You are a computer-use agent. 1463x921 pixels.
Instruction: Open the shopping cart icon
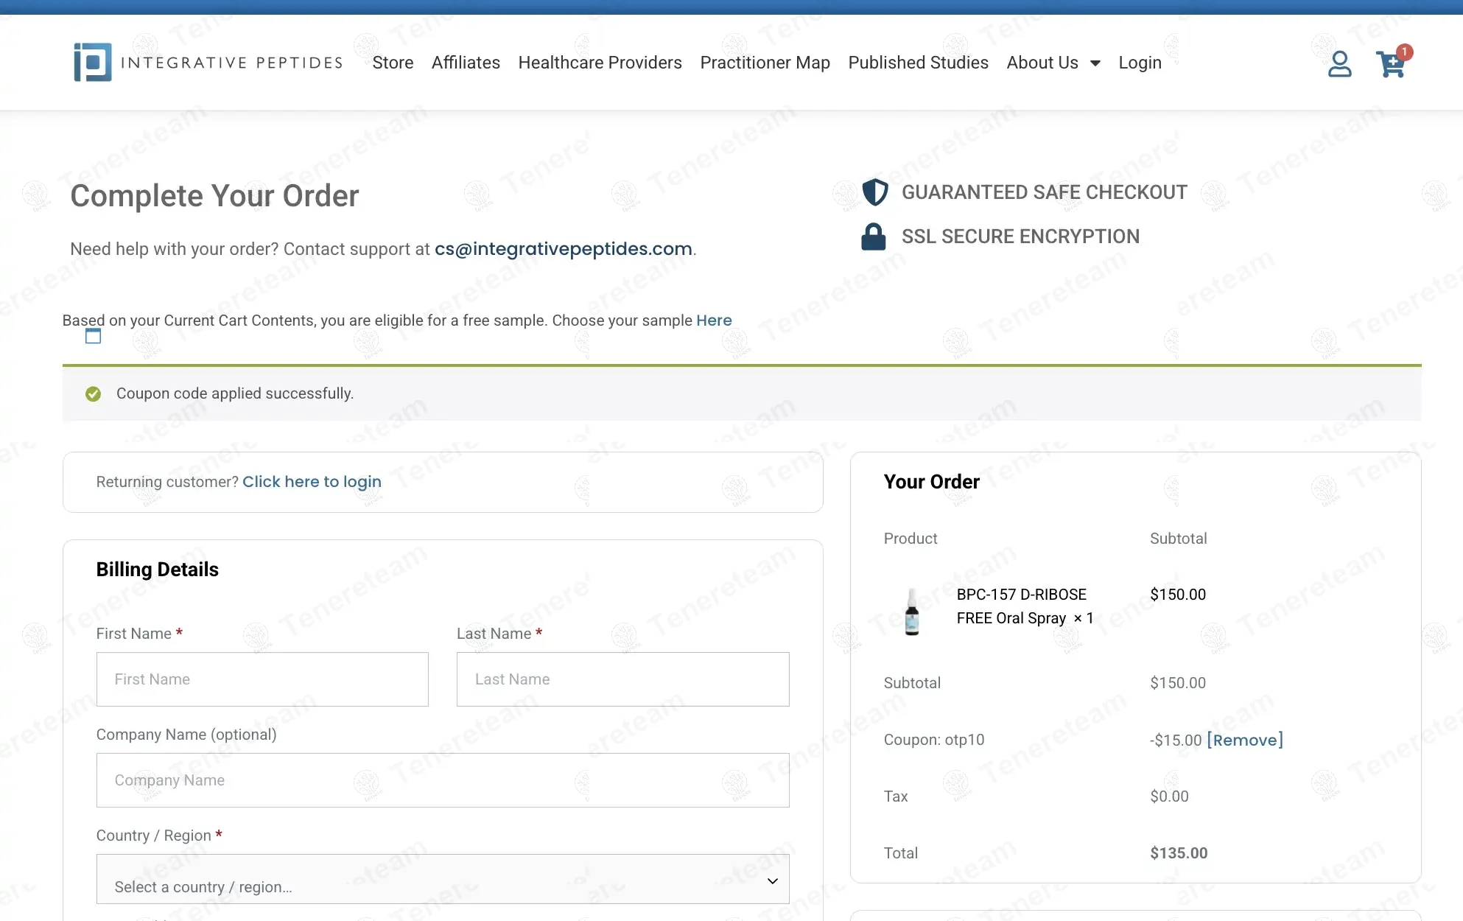tap(1391, 64)
